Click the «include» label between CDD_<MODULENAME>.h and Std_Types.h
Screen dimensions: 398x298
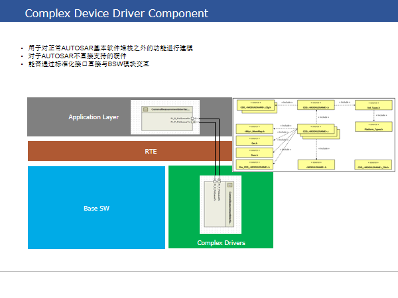(x=345, y=102)
